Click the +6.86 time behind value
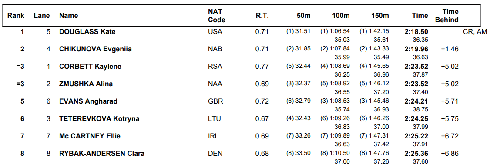 pos(450,154)
